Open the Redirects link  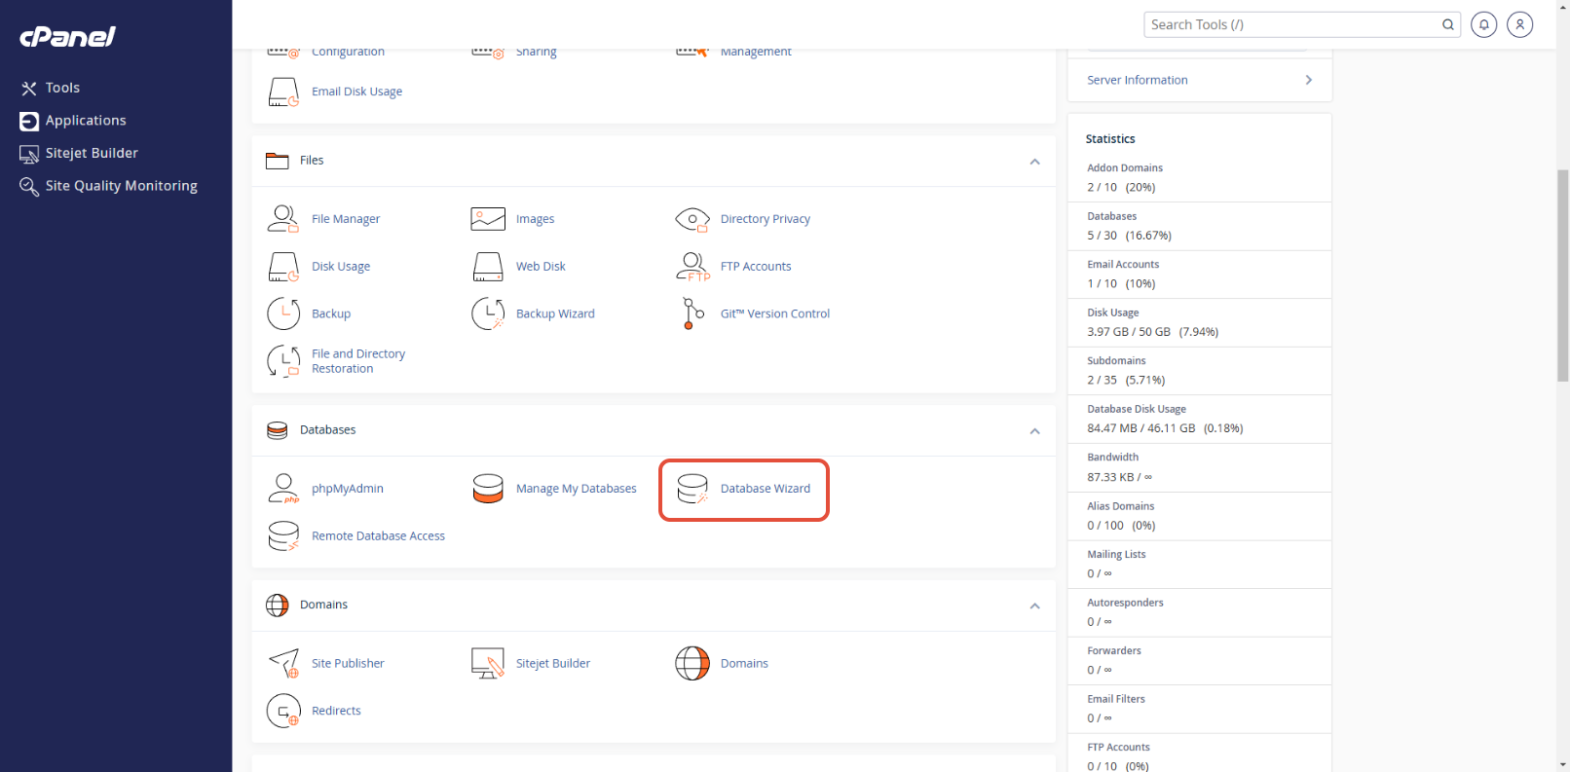336,711
